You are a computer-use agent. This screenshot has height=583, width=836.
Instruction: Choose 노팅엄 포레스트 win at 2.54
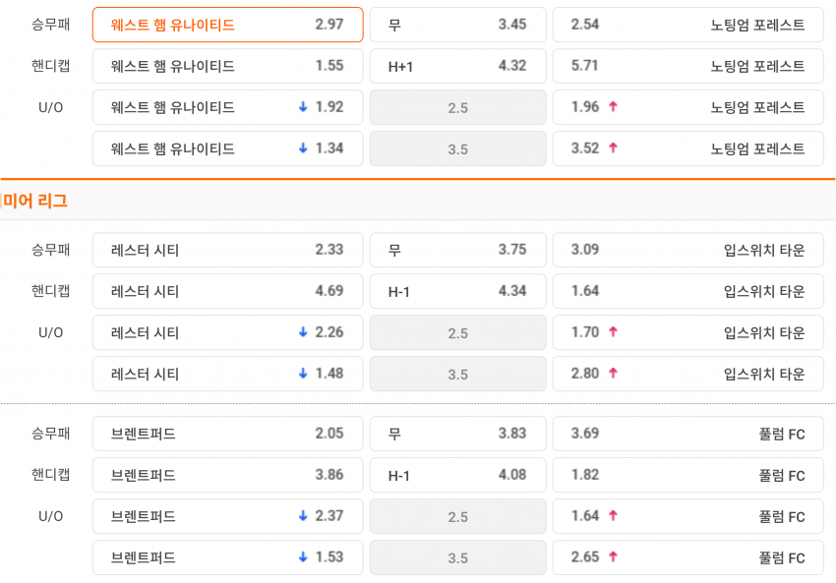tap(688, 25)
